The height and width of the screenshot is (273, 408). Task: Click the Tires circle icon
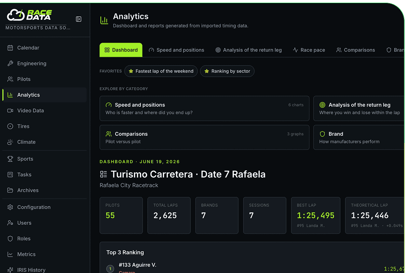(10, 126)
